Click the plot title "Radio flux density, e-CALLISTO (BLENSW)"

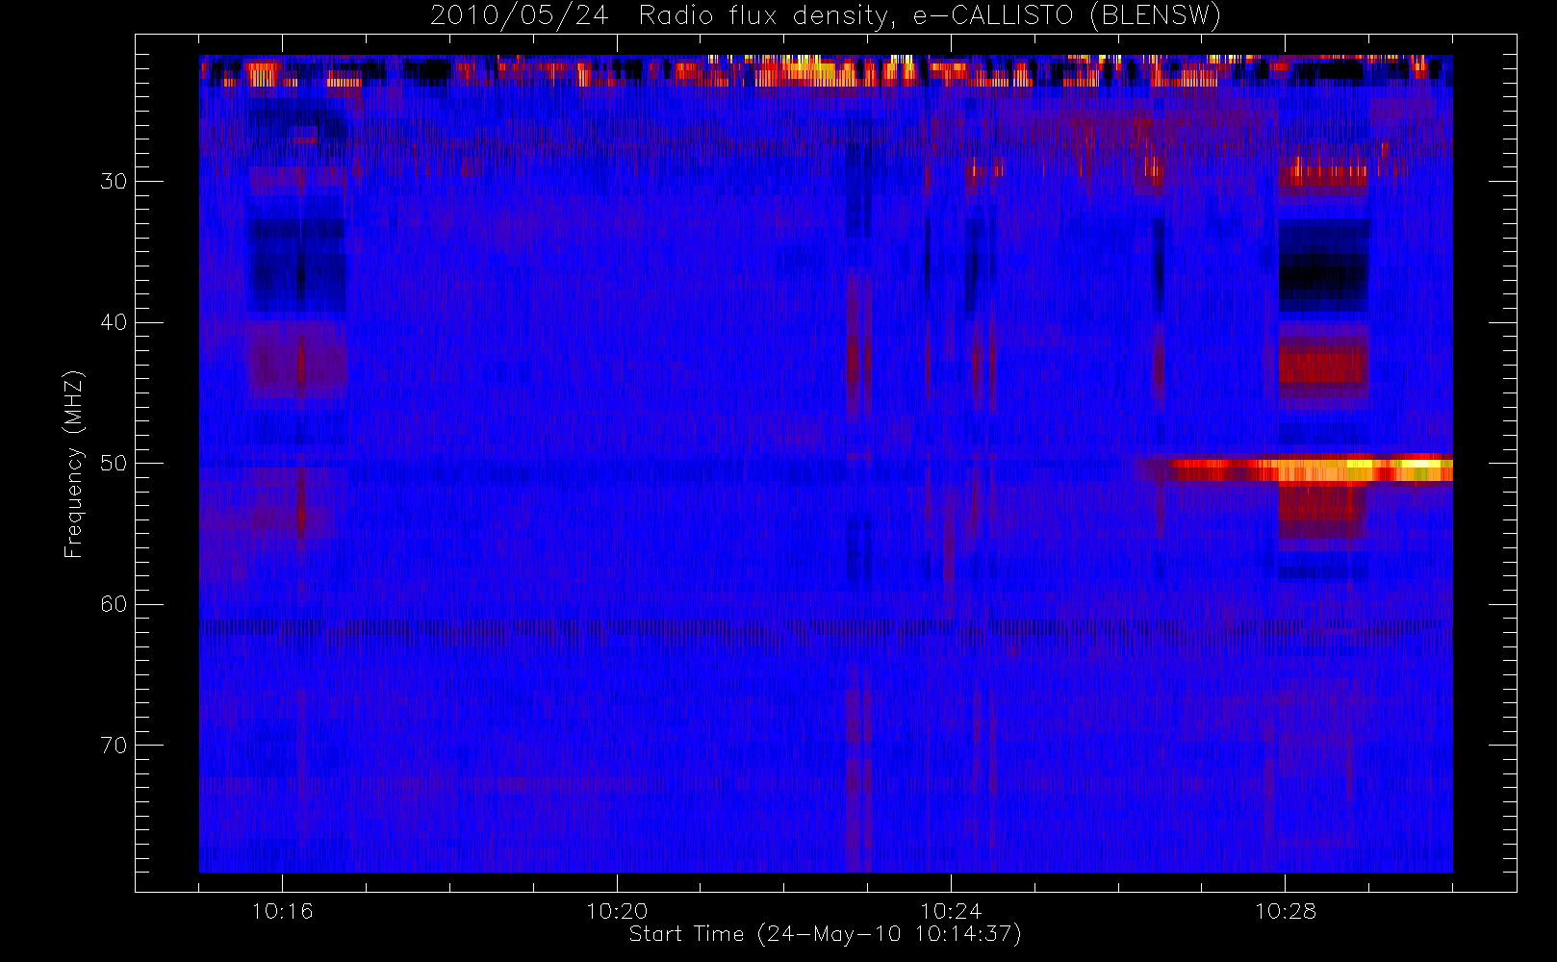coord(930,16)
